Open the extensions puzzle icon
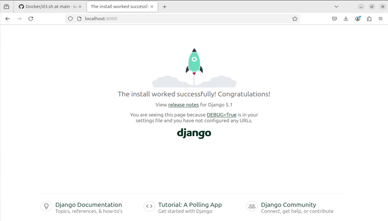Screen dimensions: 388x221 click(369, 18)
